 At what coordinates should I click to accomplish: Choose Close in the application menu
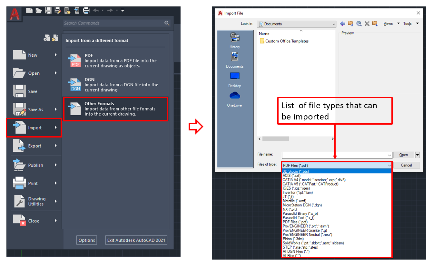[34, 221]
